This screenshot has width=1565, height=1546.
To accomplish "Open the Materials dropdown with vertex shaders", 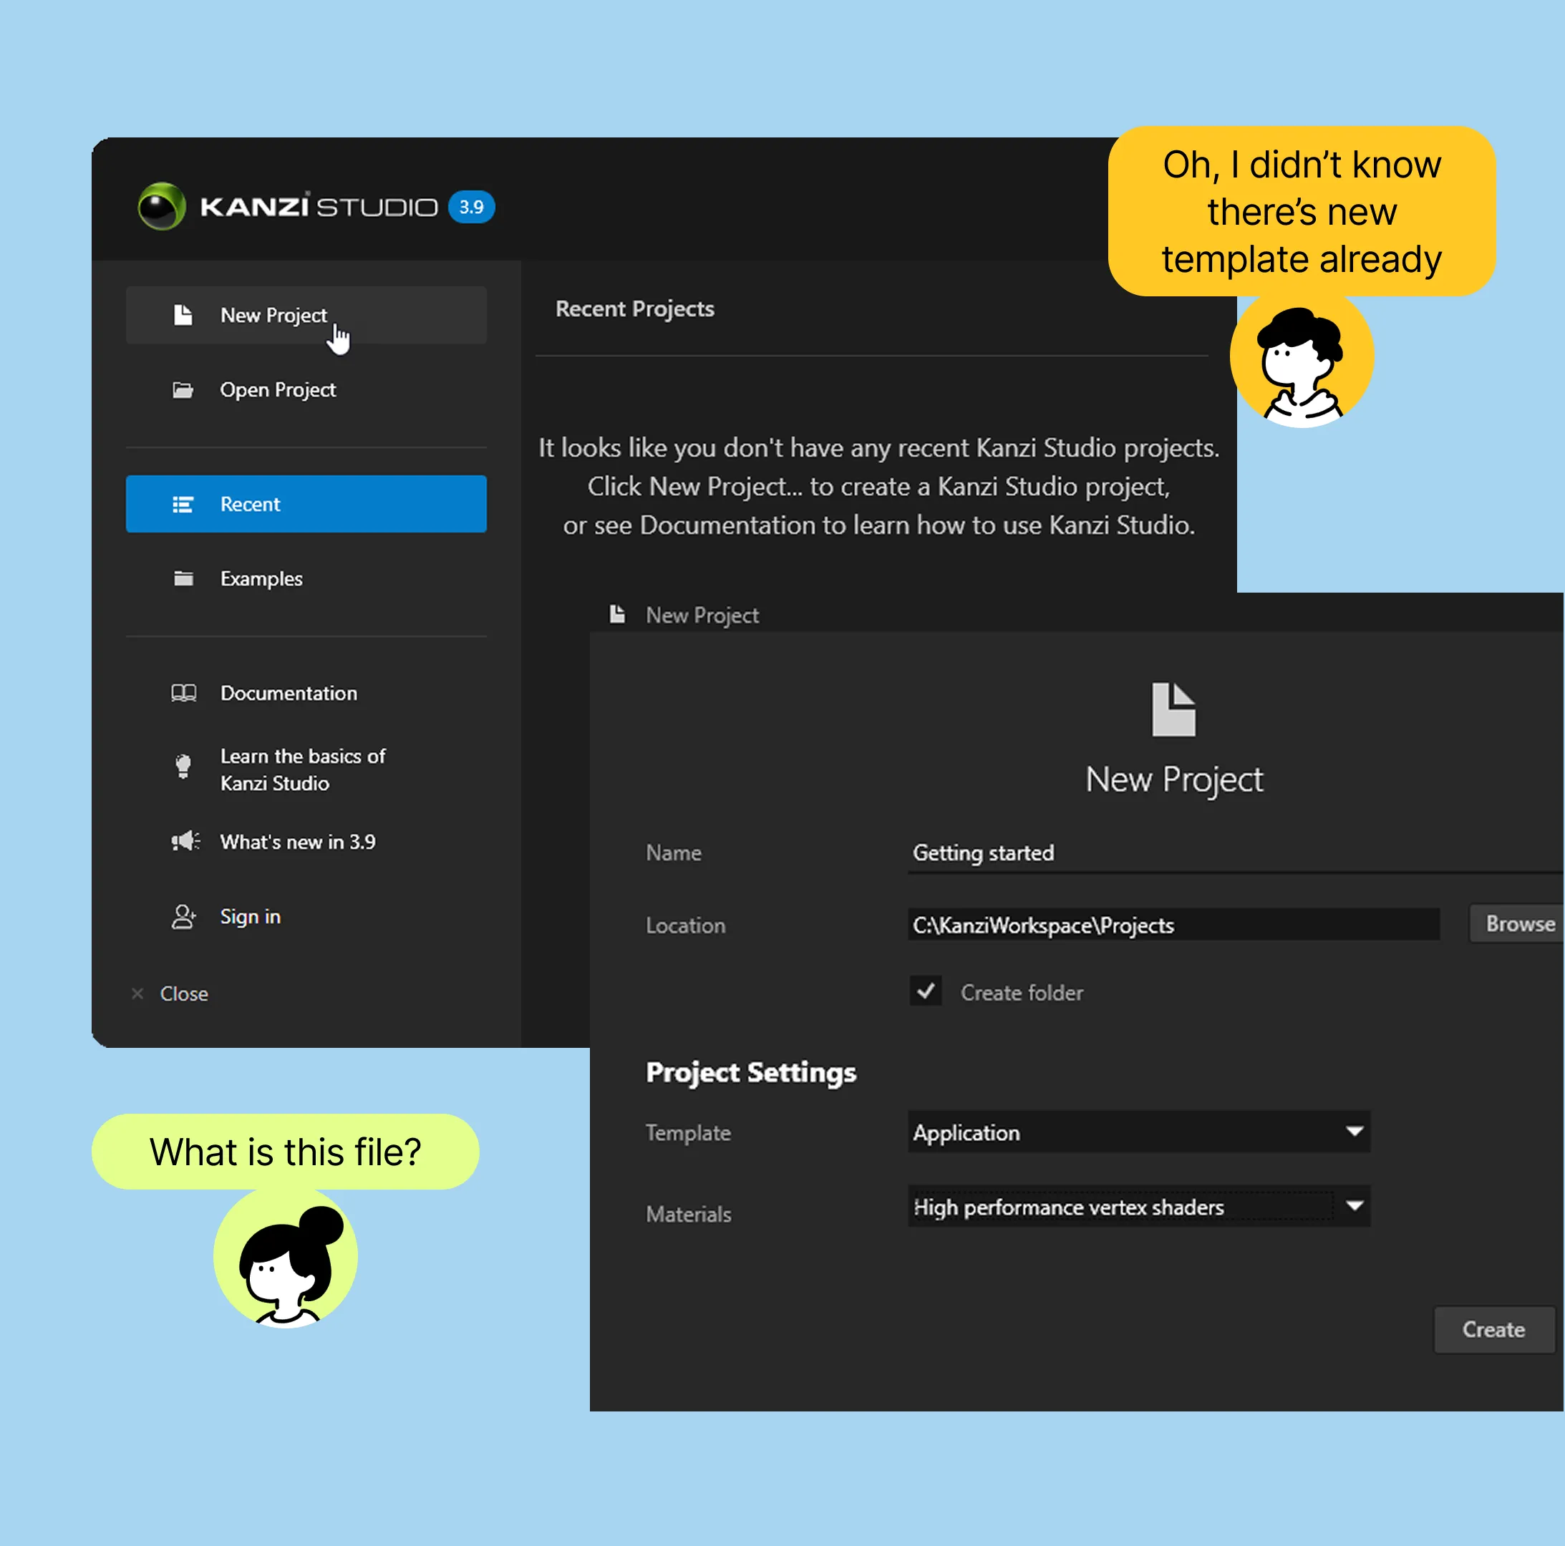I will coord(1139,1207).
